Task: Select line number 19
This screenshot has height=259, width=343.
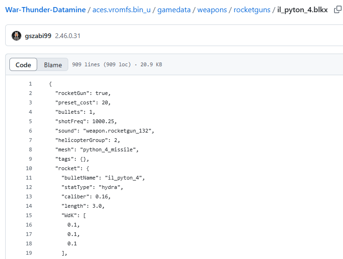Action: click(x=29, y=253)
